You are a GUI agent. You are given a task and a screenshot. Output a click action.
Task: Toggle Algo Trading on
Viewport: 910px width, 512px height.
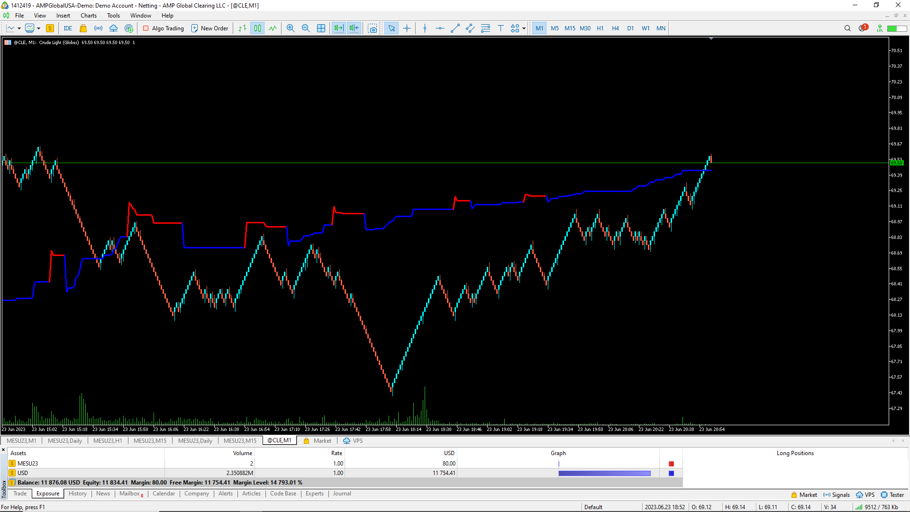164,28
